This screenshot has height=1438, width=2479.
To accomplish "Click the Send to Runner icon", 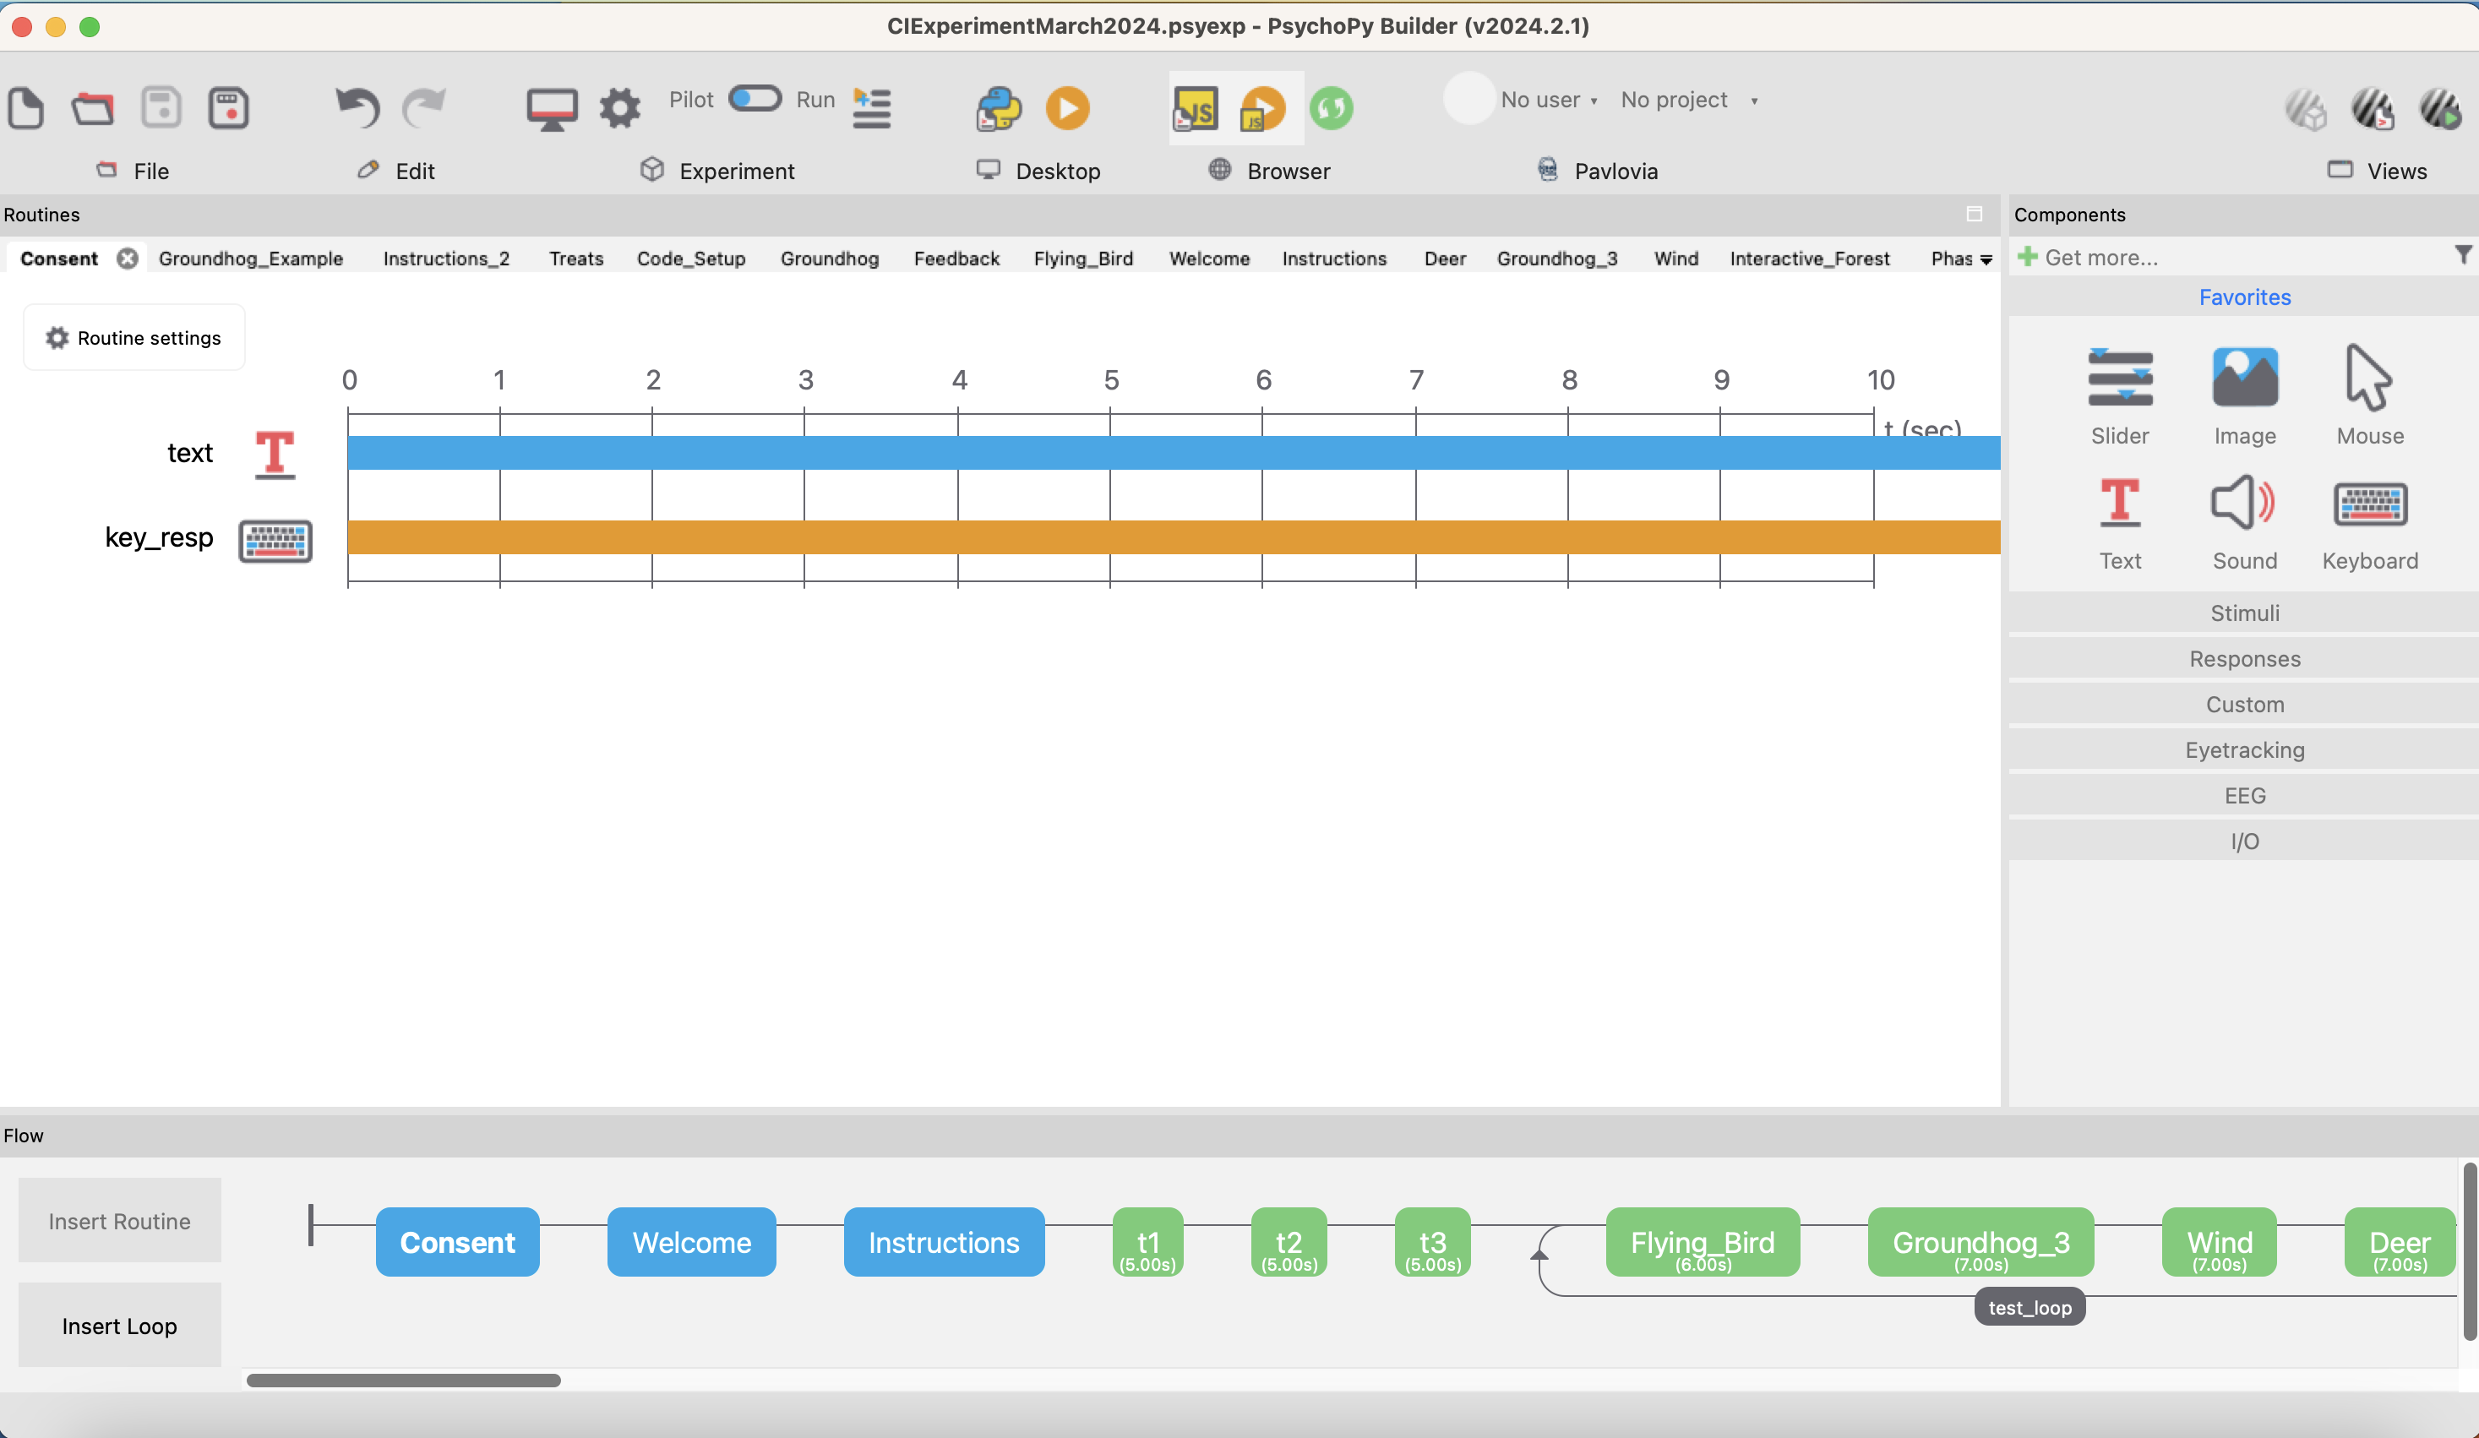I will point(872,108).
